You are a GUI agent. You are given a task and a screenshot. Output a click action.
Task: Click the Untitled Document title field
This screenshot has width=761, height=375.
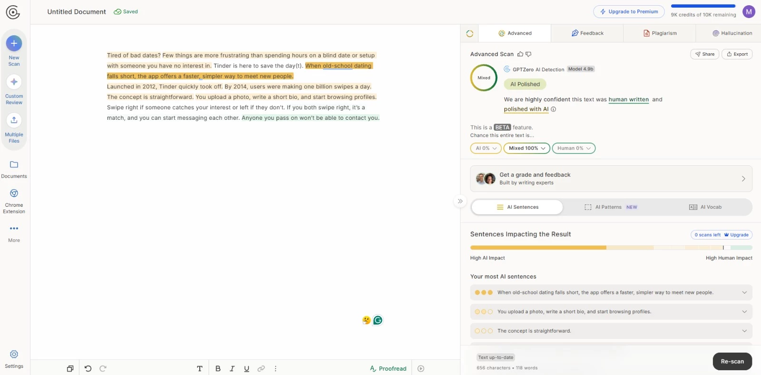(77, 12)
